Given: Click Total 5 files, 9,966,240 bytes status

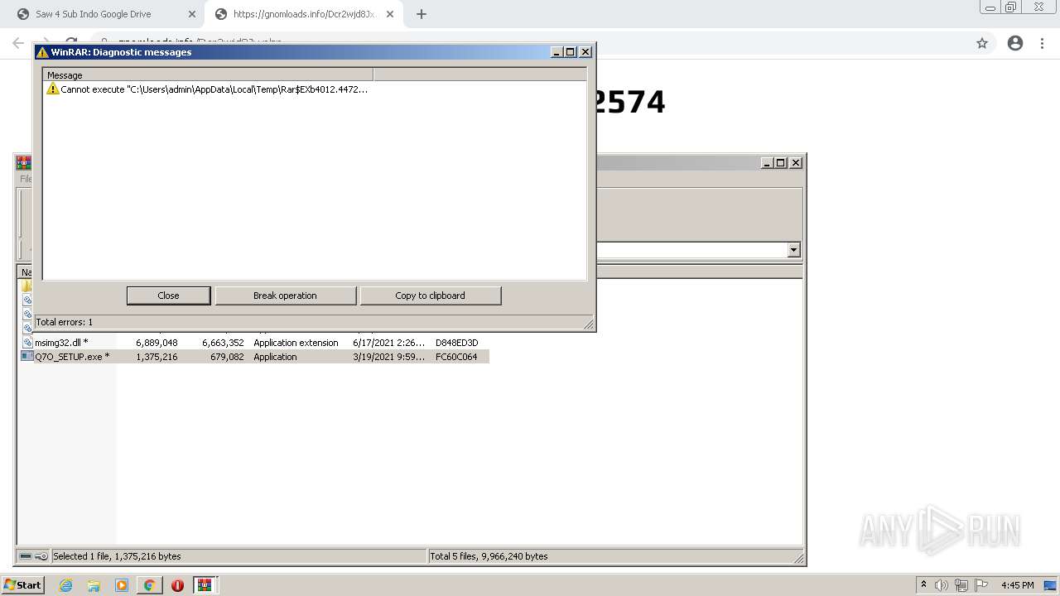Looking at the screenshot, I should point(489,556).
